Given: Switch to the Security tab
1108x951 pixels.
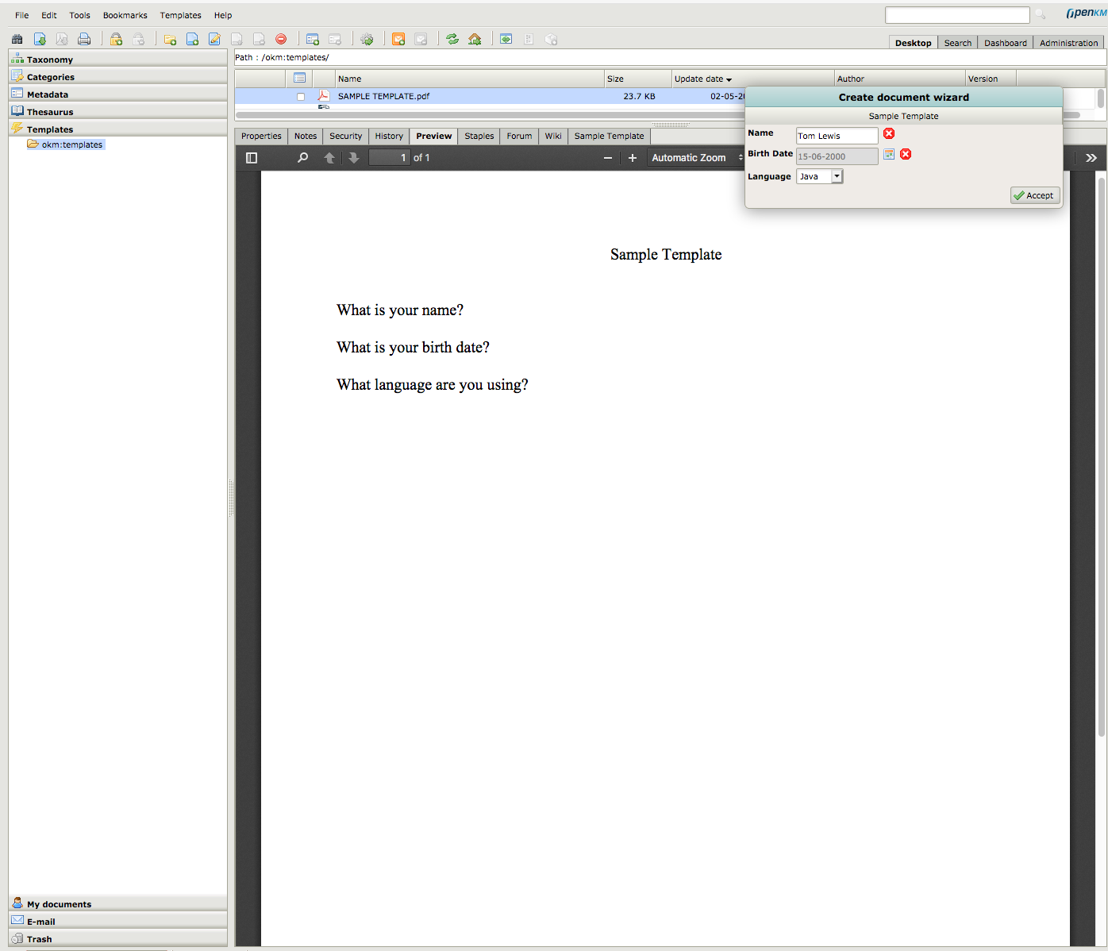Looking at the screenshot, I should (x=345, y=136).
